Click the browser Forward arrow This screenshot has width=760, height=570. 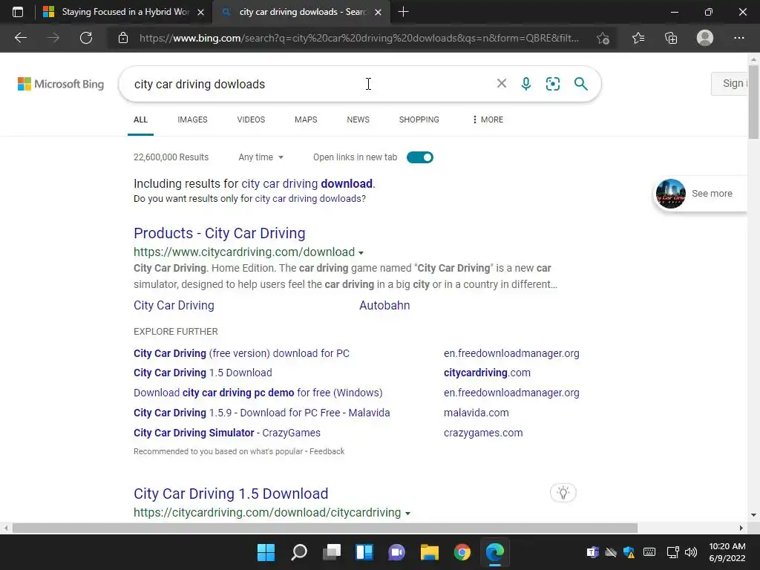[53, 38]
